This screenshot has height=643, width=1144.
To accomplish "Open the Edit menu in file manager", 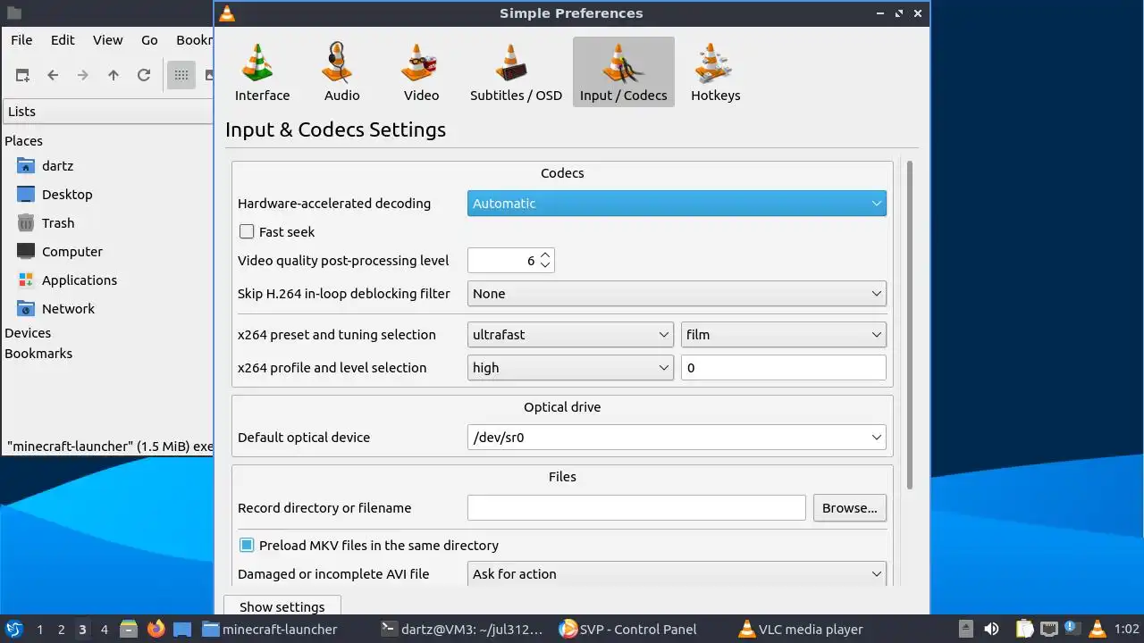I will [x=63, y=40].
